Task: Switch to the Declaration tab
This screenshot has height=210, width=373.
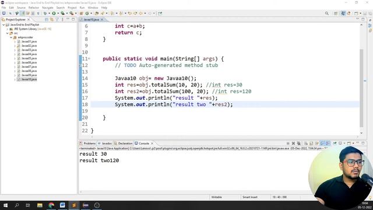Action: pos(123,143)
